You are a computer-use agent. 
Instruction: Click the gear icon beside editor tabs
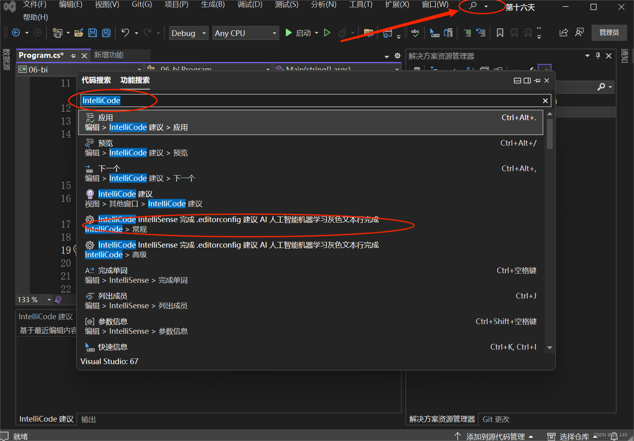(397, 56)
